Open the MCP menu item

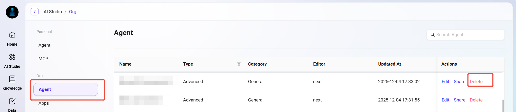pyautogui.click(x=43, y=59)
